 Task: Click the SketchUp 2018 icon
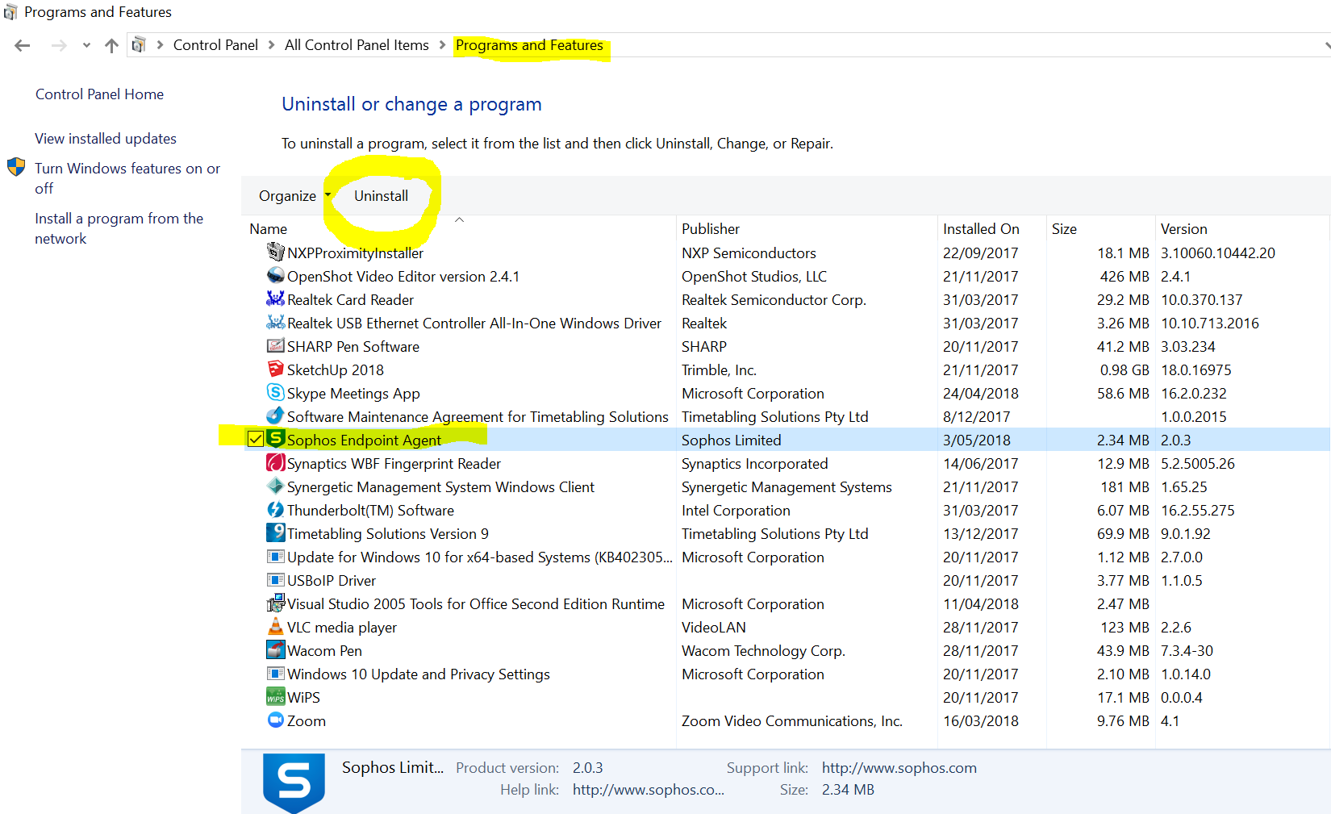point(275,369)
